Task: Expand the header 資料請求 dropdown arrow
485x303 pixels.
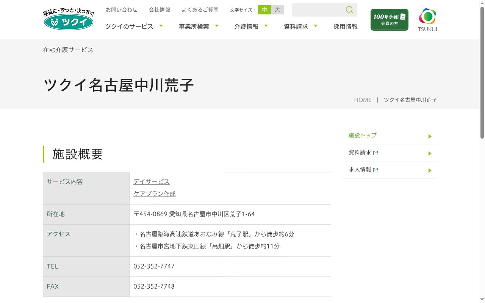Action: tap(316, 26)
